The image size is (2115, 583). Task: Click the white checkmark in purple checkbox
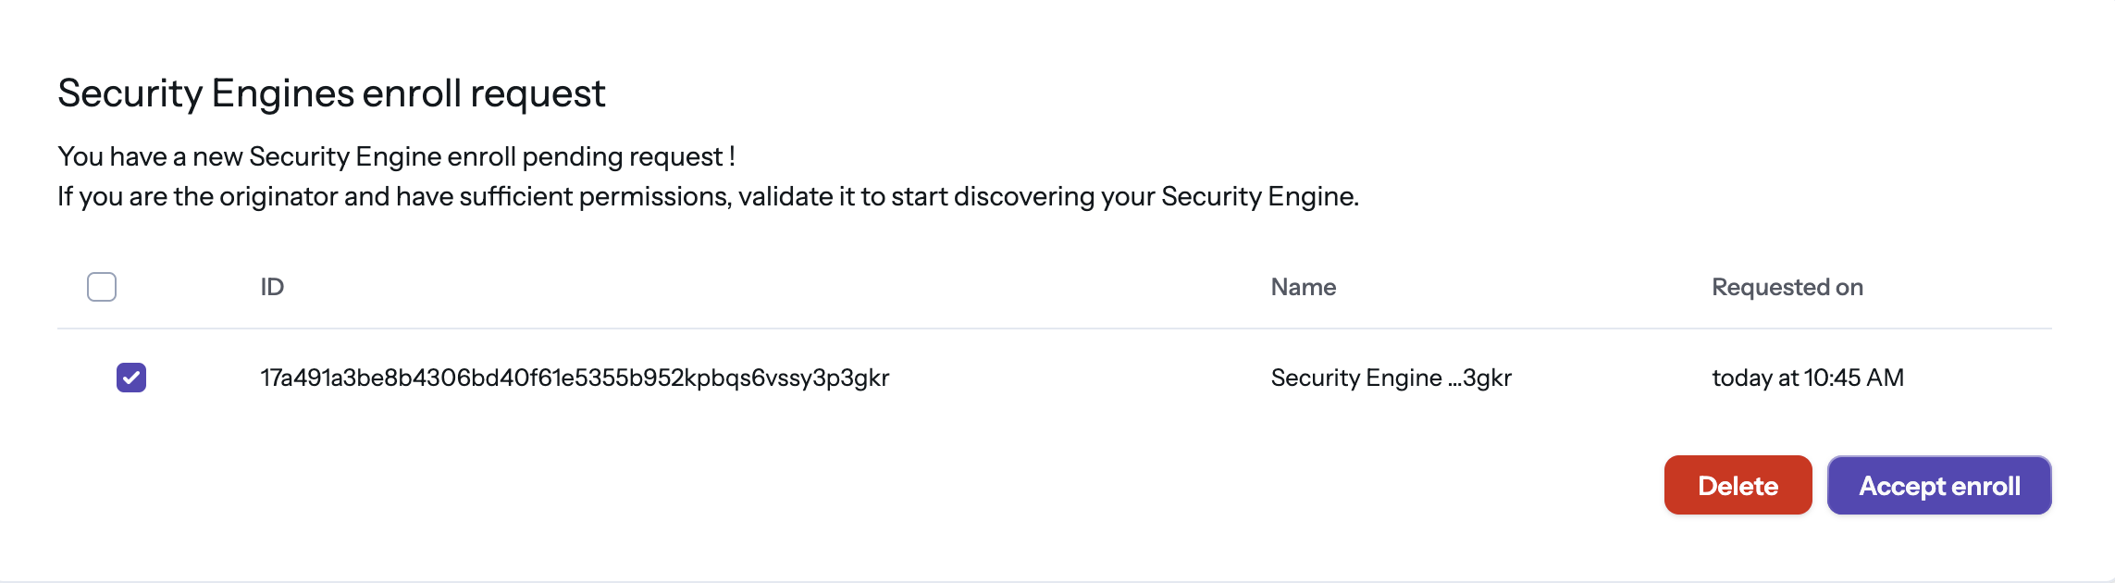[131, 378]
